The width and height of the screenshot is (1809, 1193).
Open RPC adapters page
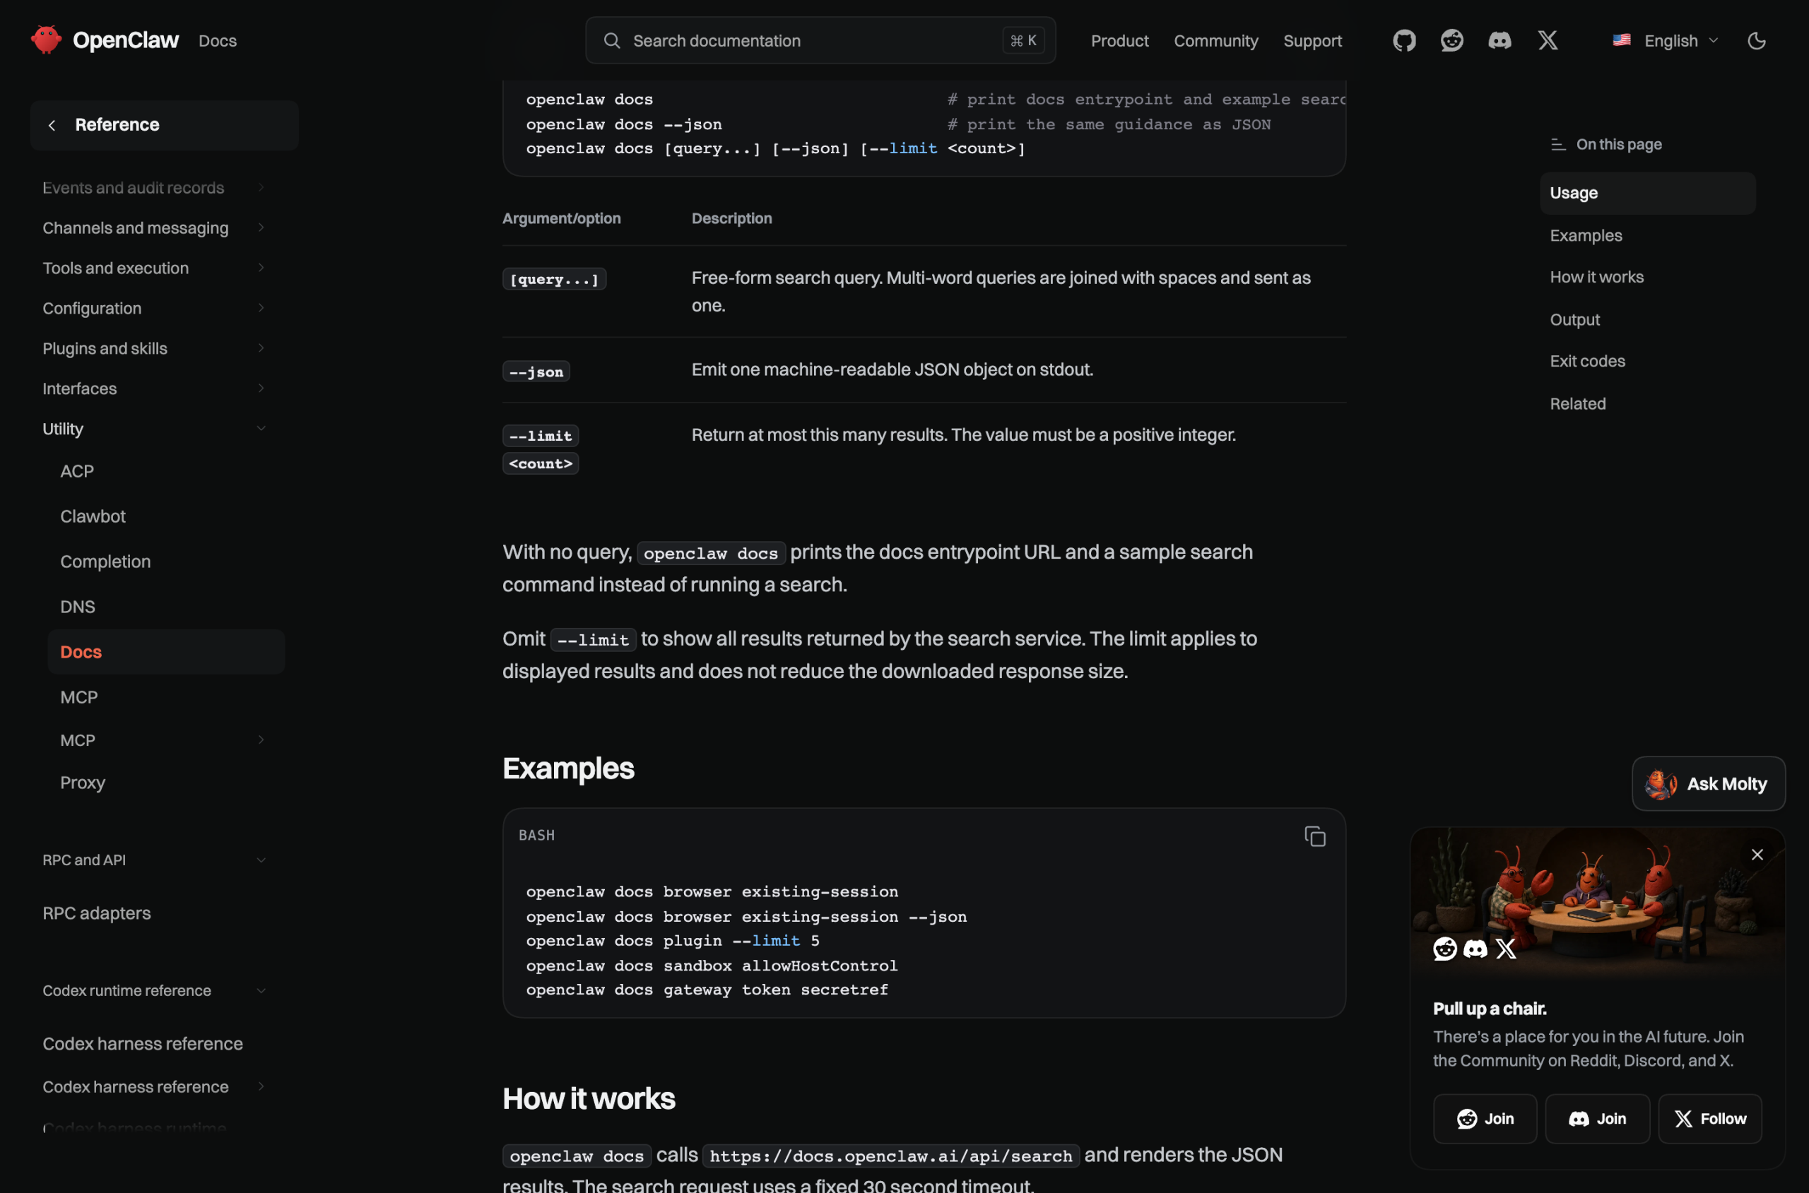[x=97, y=913]
